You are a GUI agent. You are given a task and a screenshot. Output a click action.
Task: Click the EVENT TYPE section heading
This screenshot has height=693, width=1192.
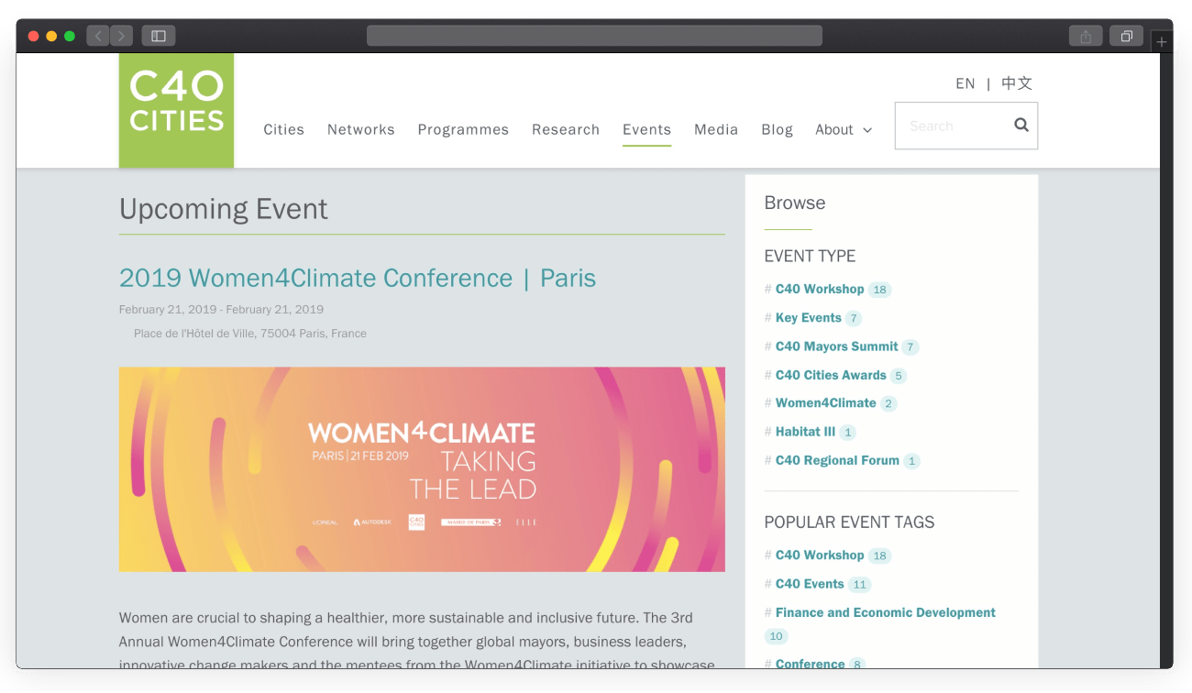pyautogui.click(x=810, y=256)
